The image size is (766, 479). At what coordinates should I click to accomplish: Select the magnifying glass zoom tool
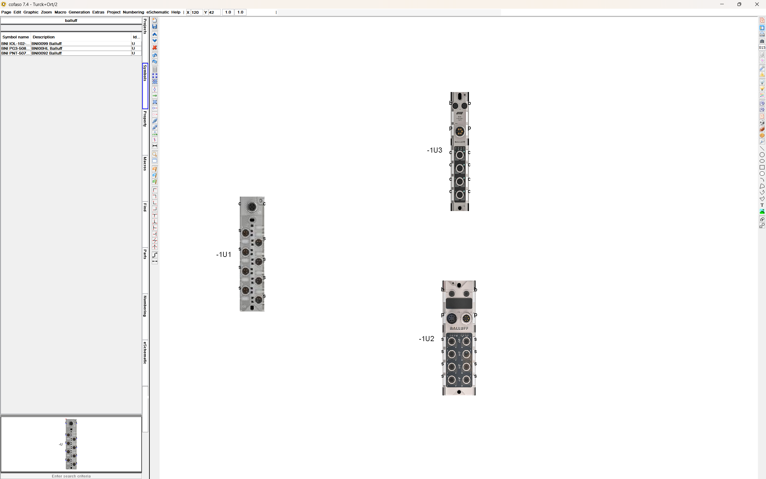155,154
